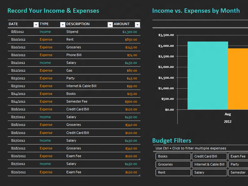The width and height of the screenshot is (248, 186).
Task: Select the Semester slicer button
Action: click(238, 172)
